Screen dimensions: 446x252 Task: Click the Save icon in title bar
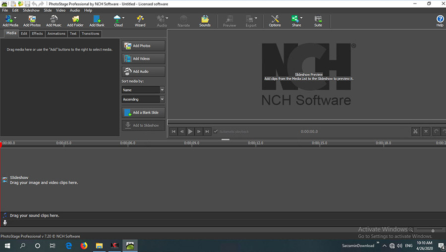tap(27, 3)
